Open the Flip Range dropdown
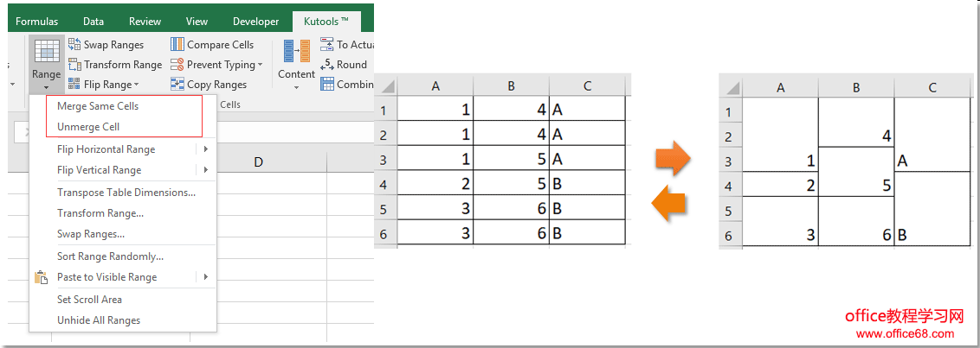Screen dimensions: 980x348 point(136,85)
